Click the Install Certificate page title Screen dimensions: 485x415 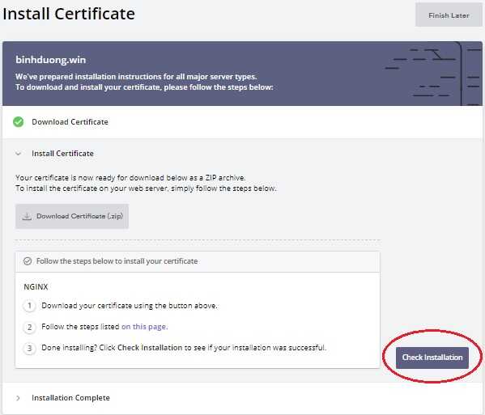coord(69,14)
